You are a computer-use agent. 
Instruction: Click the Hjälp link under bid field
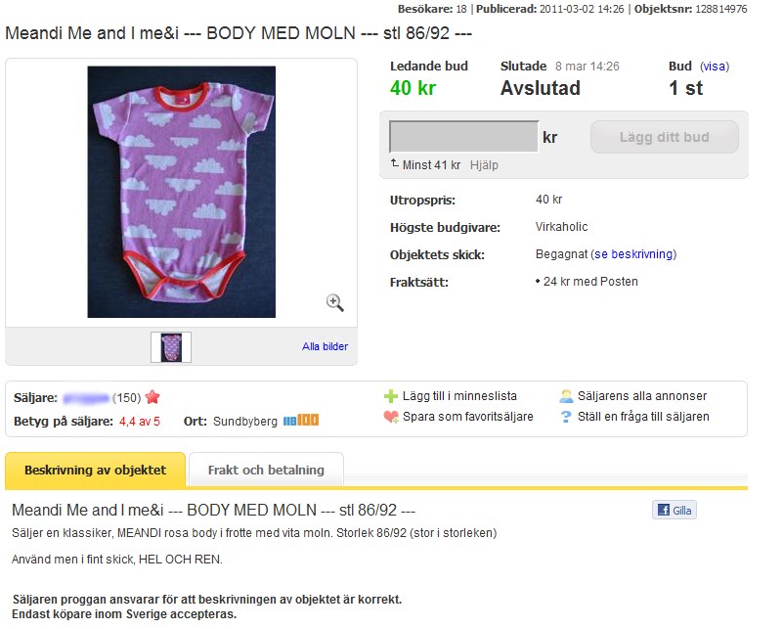(x=484, y=165)
